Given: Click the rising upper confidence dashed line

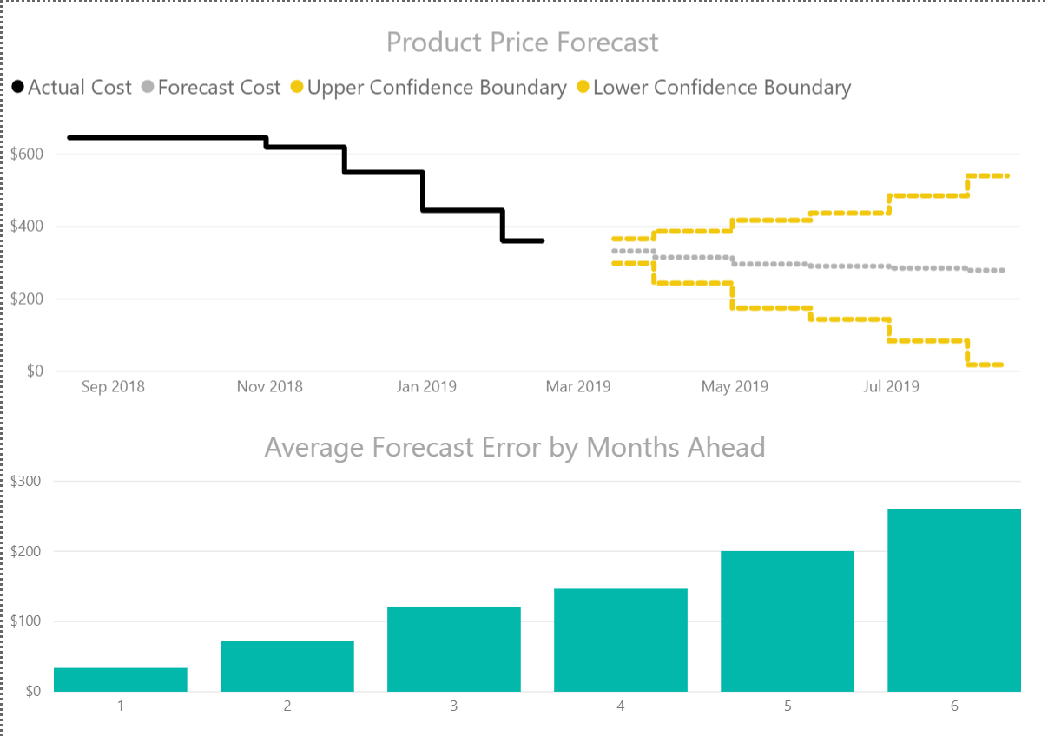Looking at the screenshot, I should coord(851,213).
